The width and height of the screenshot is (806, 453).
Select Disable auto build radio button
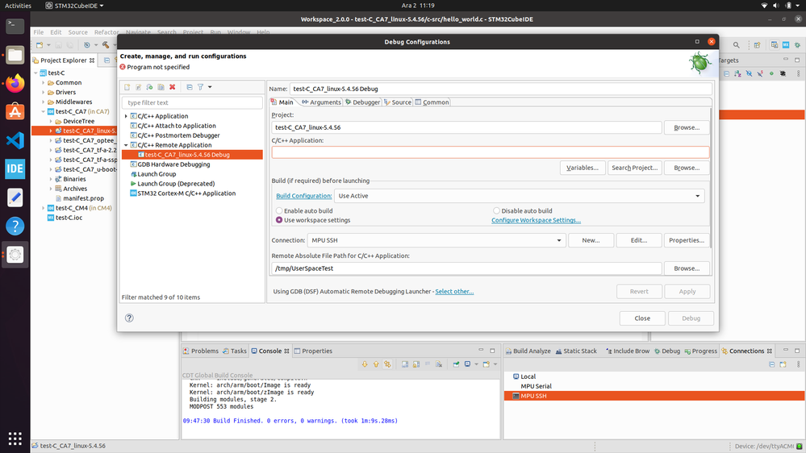tap(496, 210)
